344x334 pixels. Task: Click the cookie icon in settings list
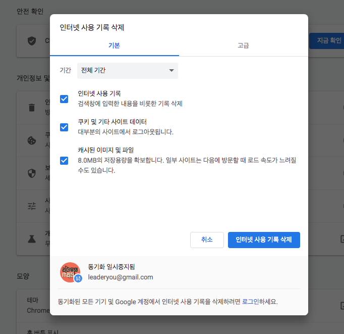tap(32, 140)
